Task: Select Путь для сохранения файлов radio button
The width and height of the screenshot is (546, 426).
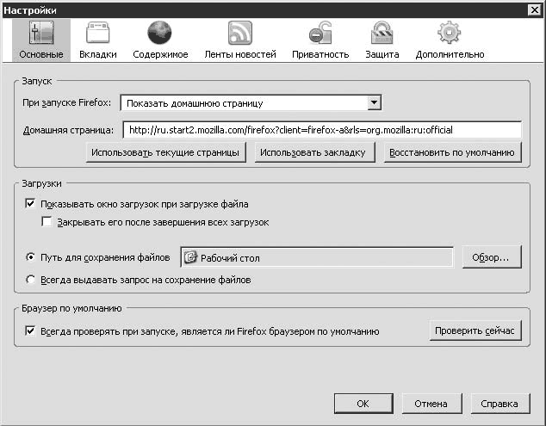Action: [x=31, y=257]
